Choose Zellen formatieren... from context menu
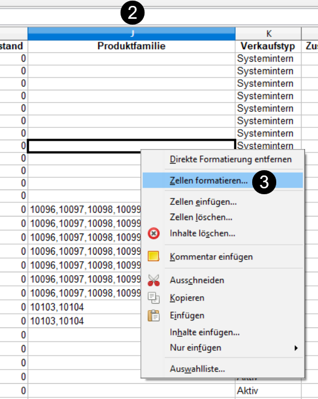The image size is (318, 399). (222, 180)
